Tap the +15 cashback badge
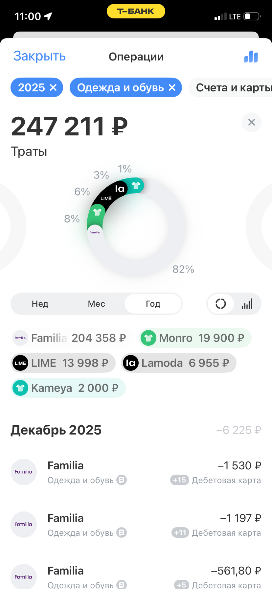Viewport: 272px width, 589px height. coord(179,480)
